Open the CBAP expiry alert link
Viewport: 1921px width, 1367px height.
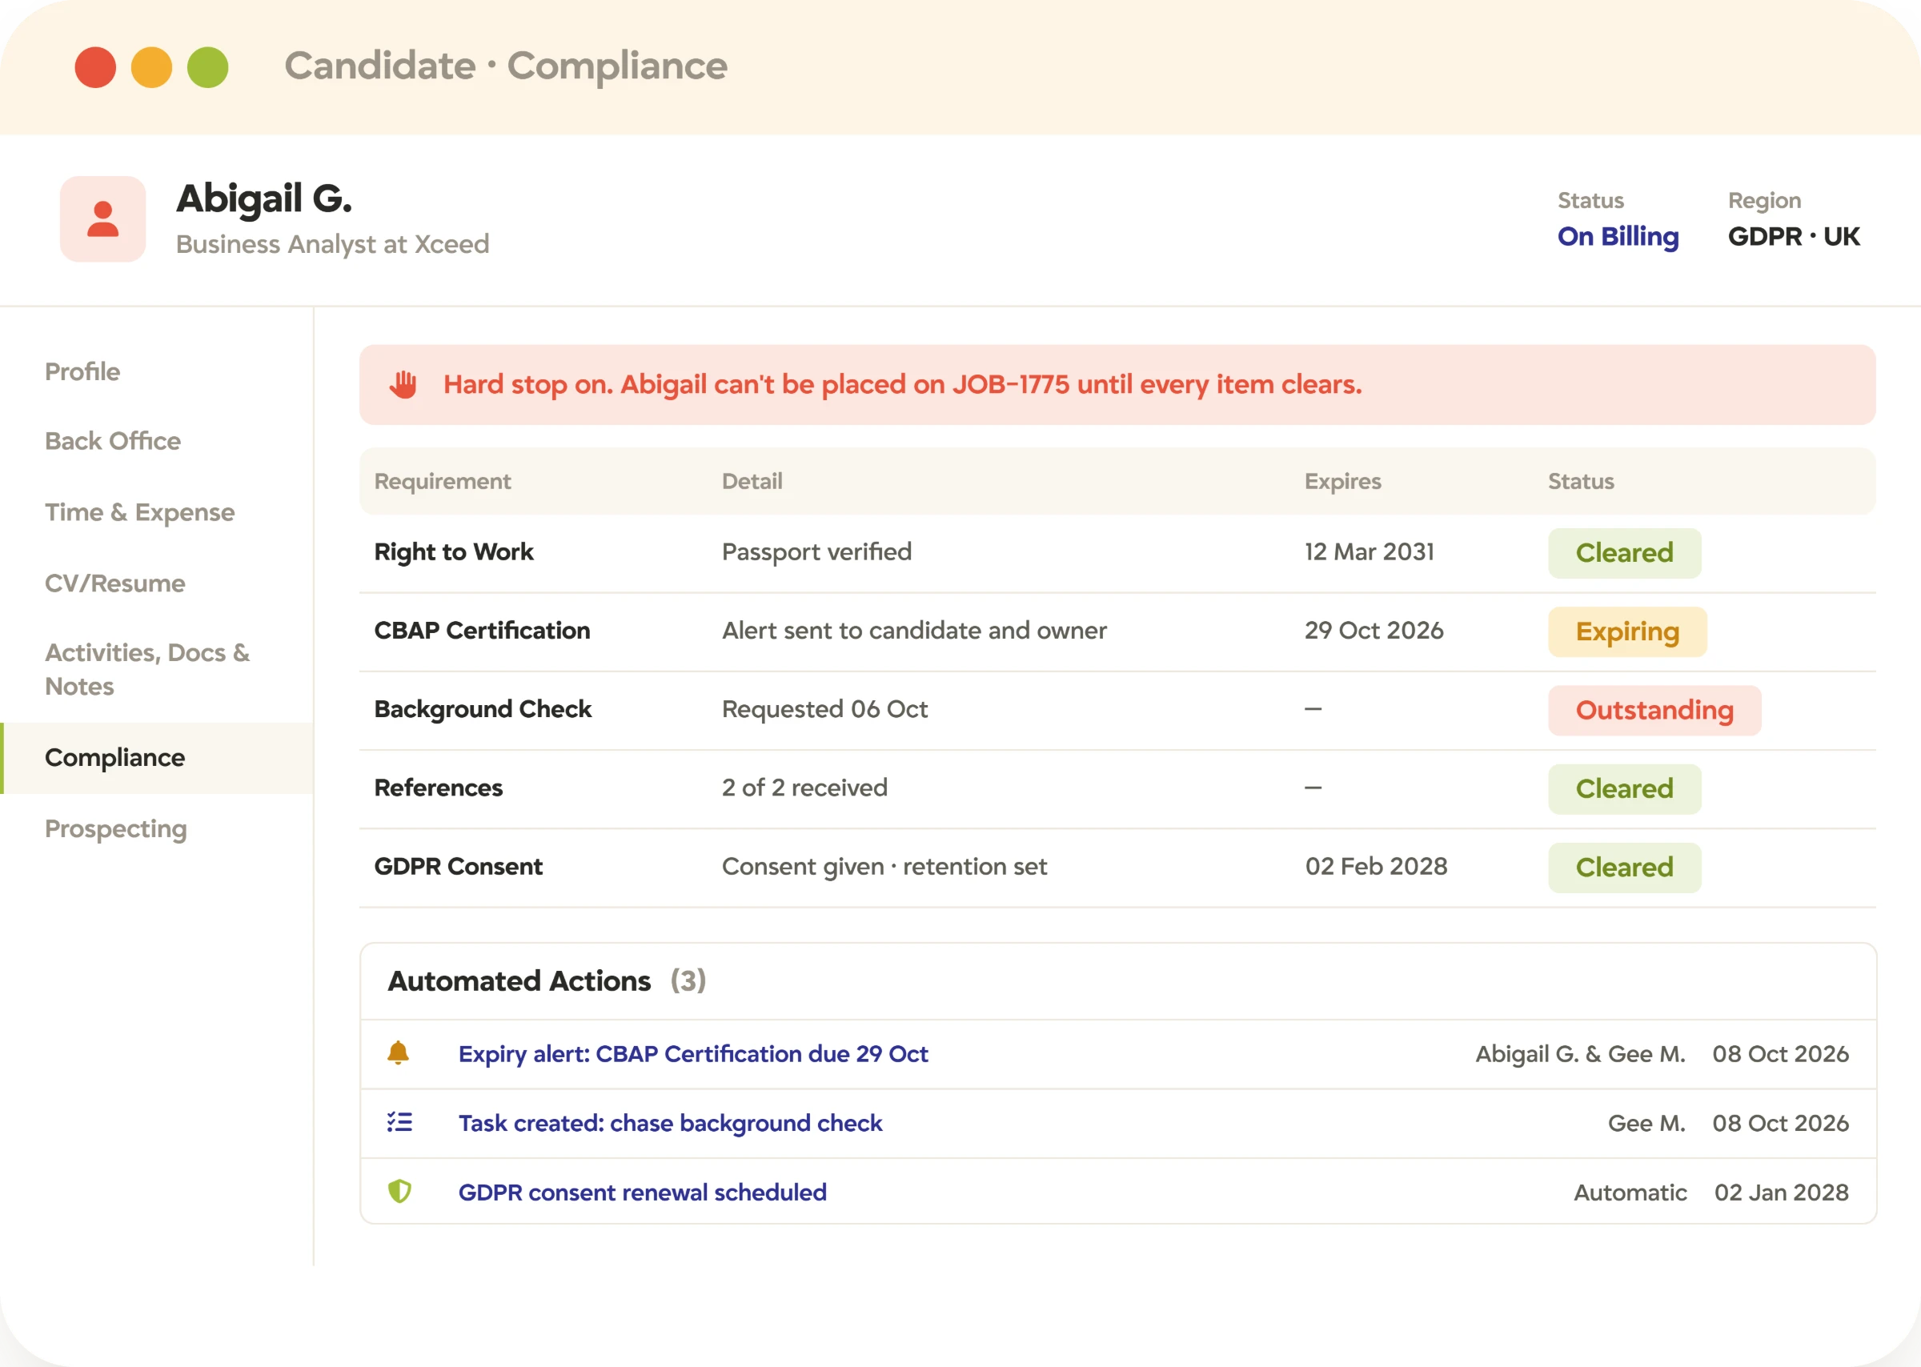tap(693, 1054)
